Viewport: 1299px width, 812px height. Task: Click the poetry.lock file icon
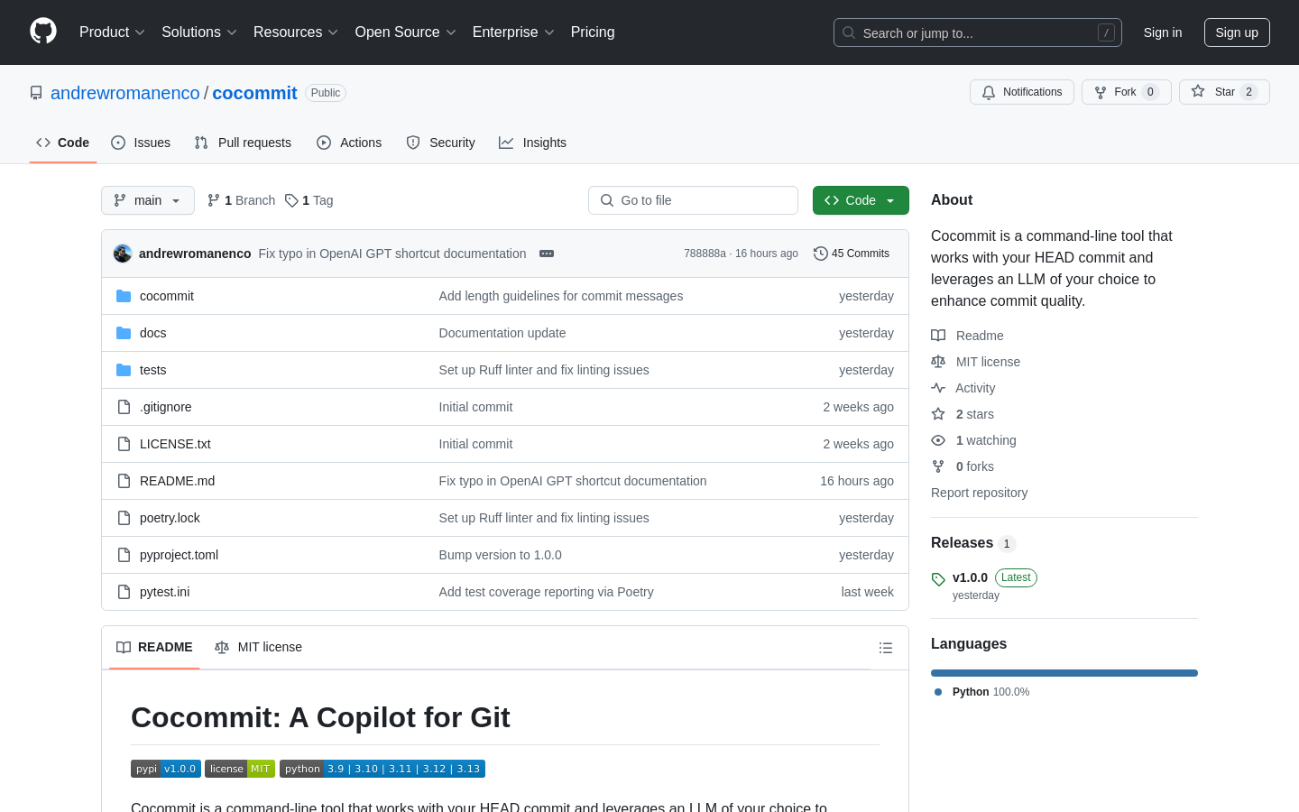(x=124, y=518)
